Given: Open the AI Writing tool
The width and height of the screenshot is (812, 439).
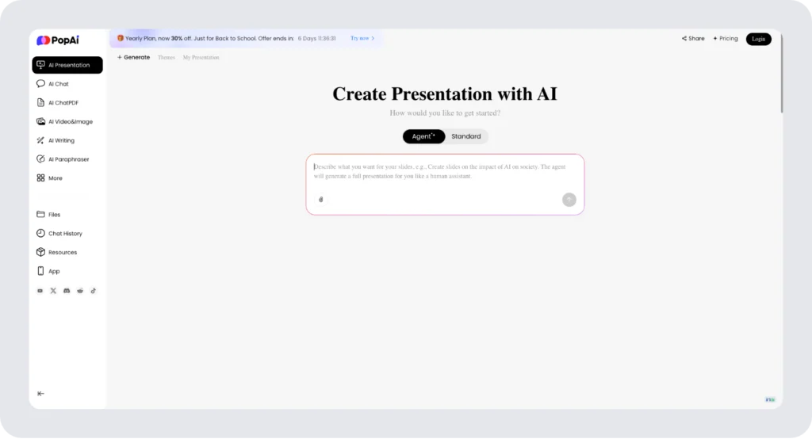Looking at the screenshot, I should [x=56, y=140].
